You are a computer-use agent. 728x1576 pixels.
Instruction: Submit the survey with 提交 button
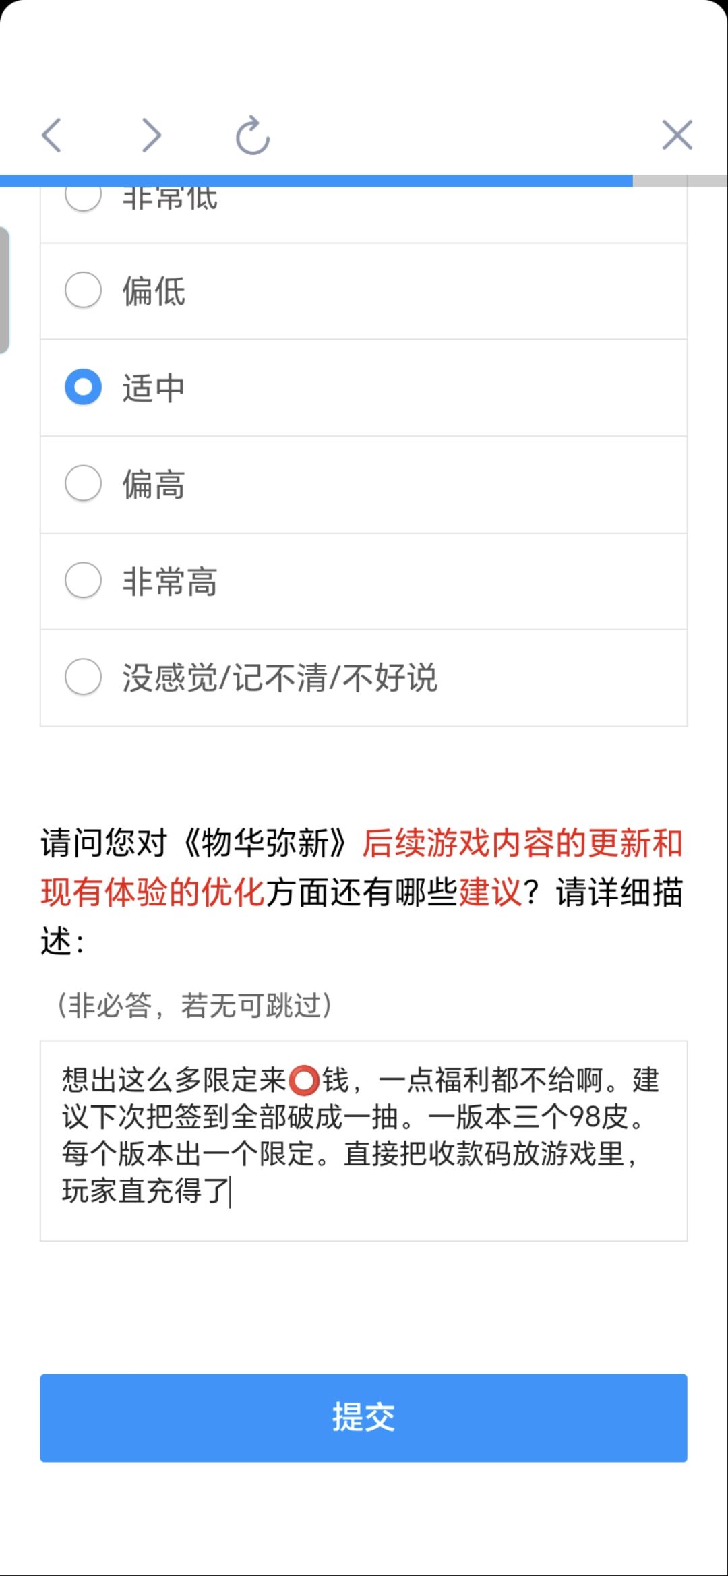tap(364, 1418)
